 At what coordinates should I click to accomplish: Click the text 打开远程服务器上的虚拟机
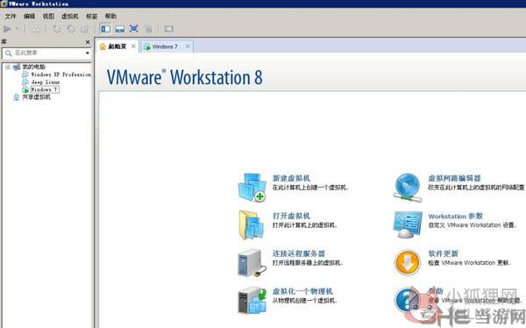point(308,262)
